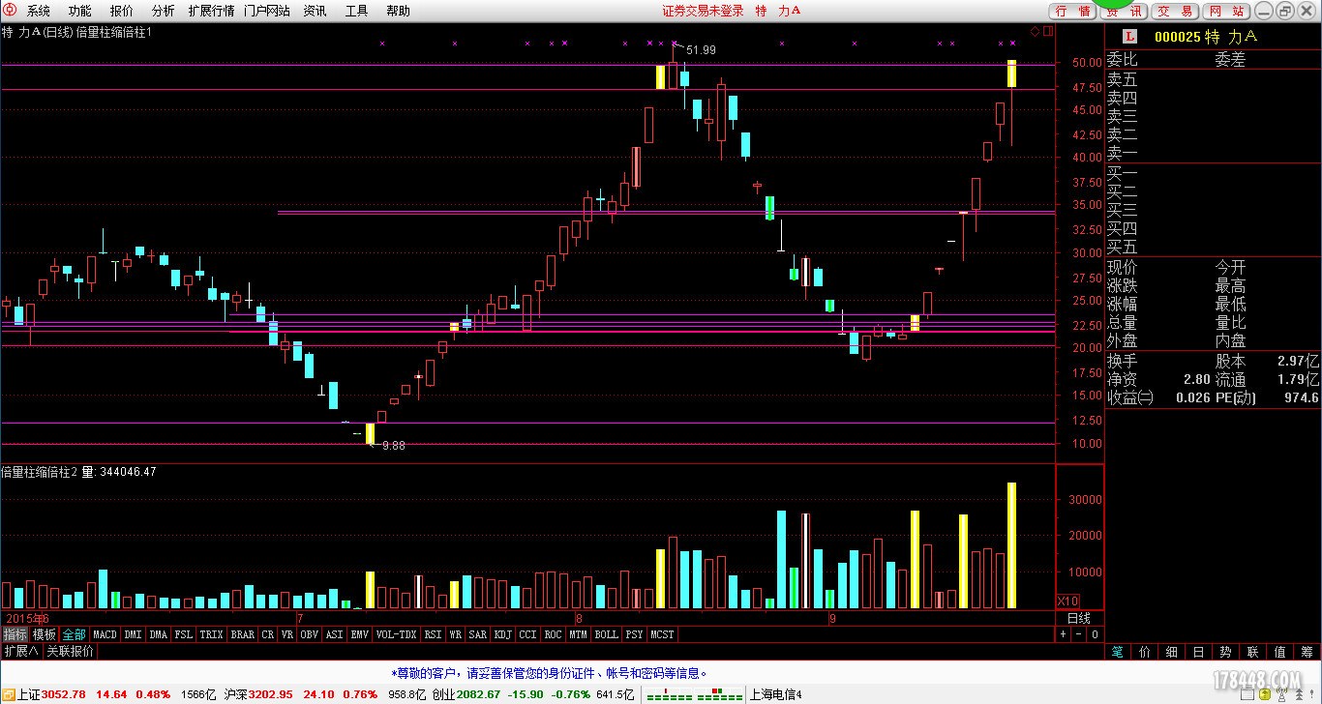Screen dimensions: 1322x704
Task: Click the app logo icon in title bar
Action: (x=9, y=10)
